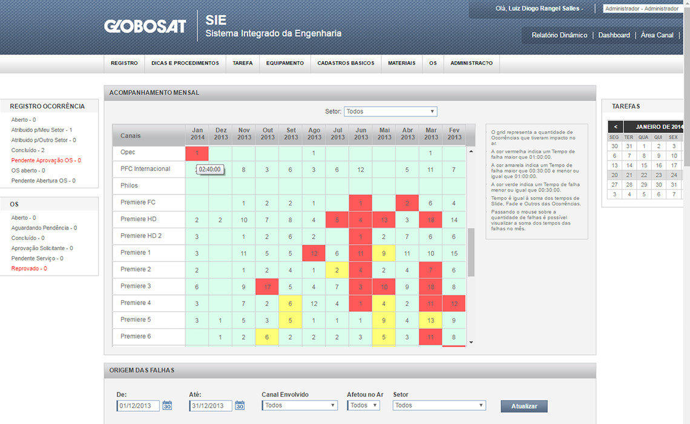Select day 28 in Tarefas calendar

pyautogui.click(x=629, y=185)
